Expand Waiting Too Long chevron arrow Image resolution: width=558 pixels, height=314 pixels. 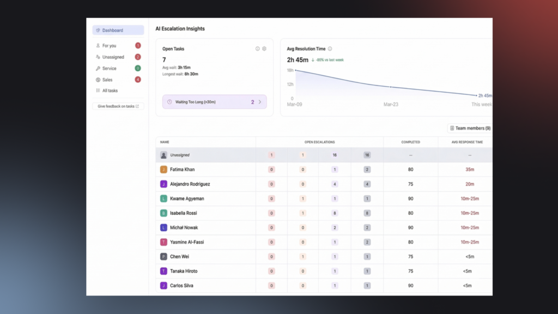(260, 102)
